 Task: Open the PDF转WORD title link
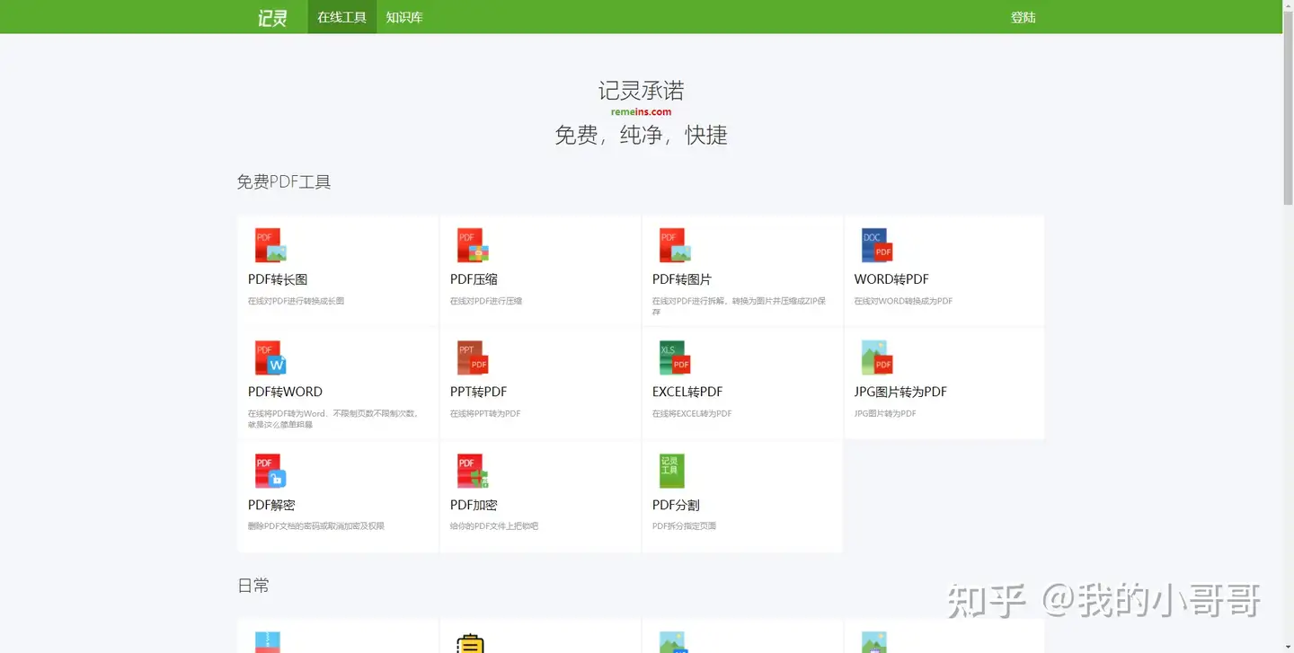pyautogui.click(x=285, y=392)
